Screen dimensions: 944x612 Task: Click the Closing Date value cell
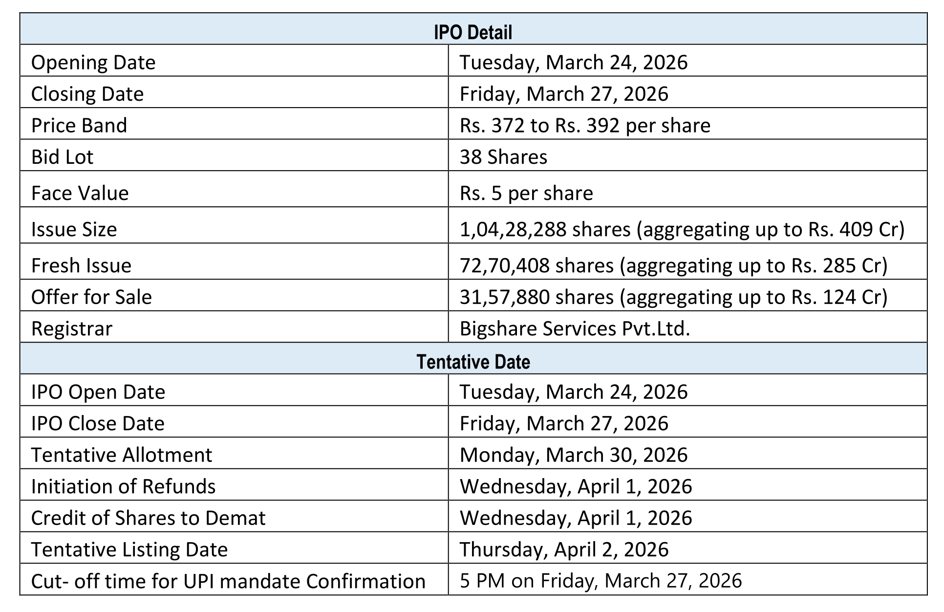(x=563, y=94)
